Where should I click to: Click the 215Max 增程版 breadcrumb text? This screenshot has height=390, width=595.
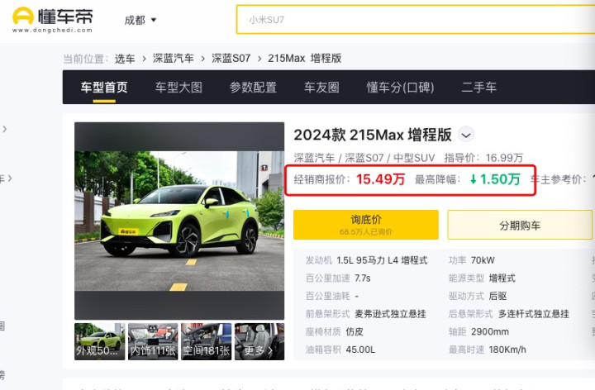tap(305, 58)
